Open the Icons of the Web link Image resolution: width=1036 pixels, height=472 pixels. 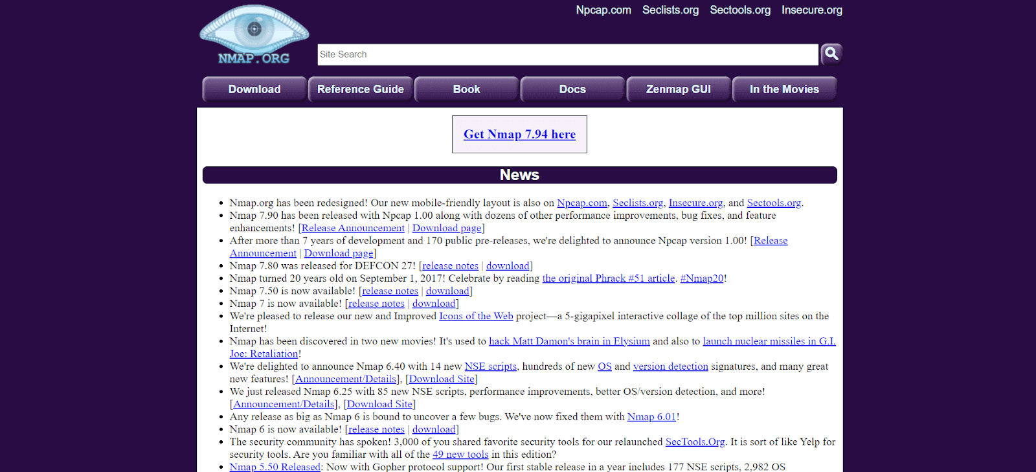[x=476, y=316]
